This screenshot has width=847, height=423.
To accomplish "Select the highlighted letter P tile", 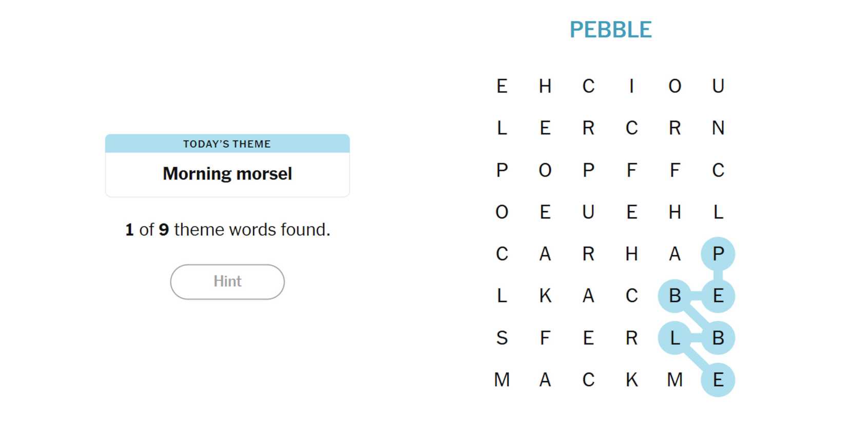I will click(x=718, y=253).
